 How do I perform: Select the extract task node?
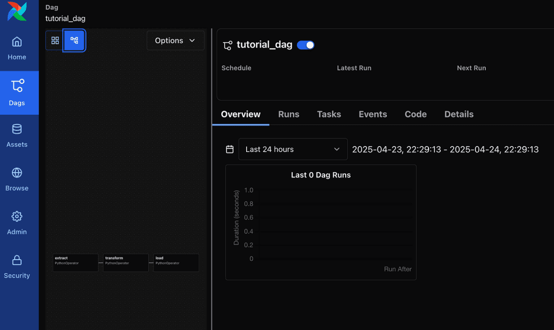click(75, 262)
